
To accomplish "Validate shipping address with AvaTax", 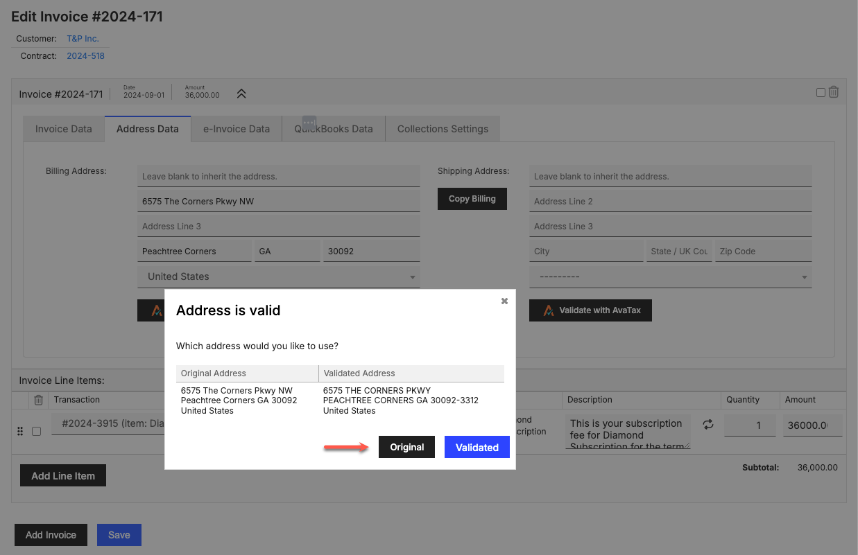I will pyautogui.click(x=590, y=310).
